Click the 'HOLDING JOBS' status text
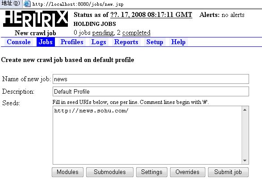Viewport: 262px width, 186px height. point(95,24)
